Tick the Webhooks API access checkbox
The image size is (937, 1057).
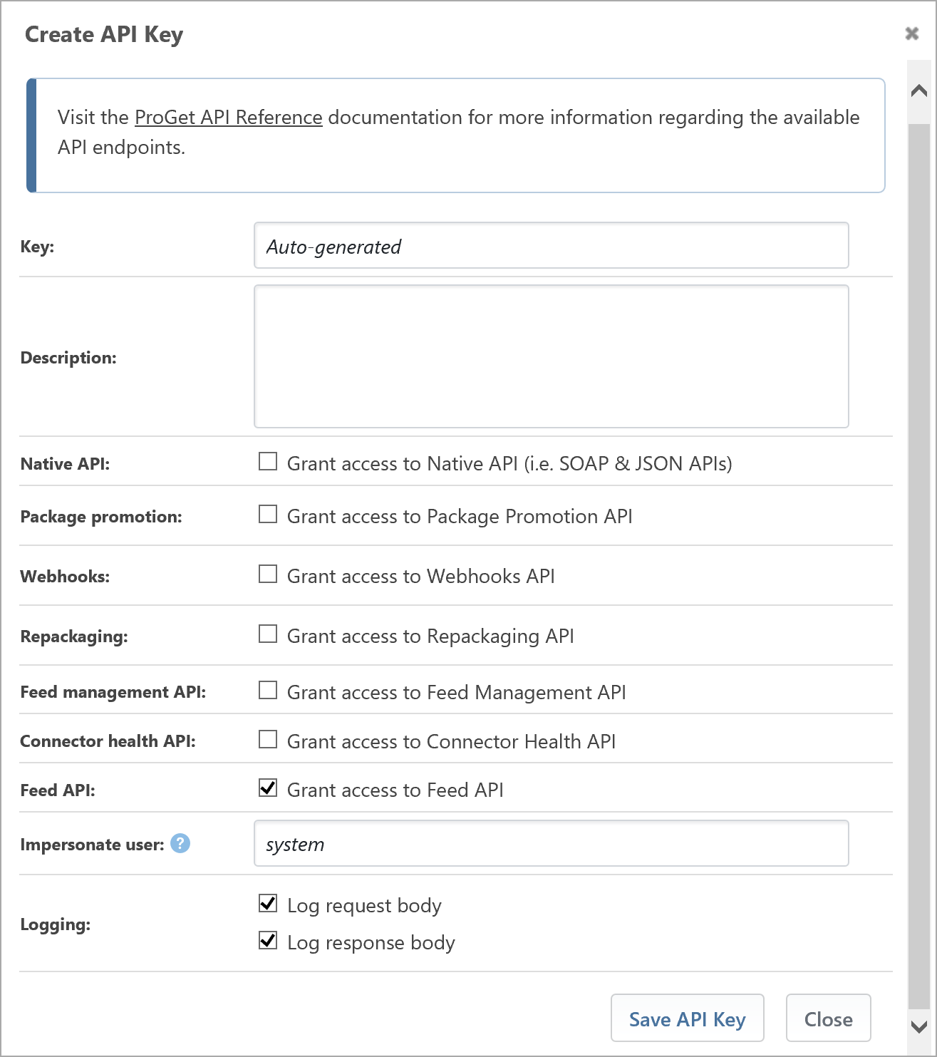[x=268, y=574]
